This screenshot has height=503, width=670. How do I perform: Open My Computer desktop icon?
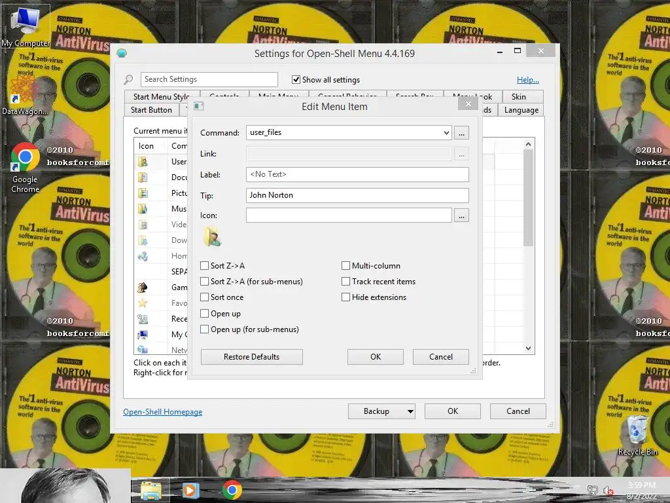[26, 26]
